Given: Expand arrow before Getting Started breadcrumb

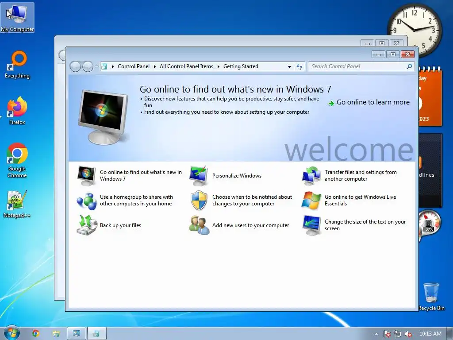Looking at the screenshot, I should click(x=219, y=66).
